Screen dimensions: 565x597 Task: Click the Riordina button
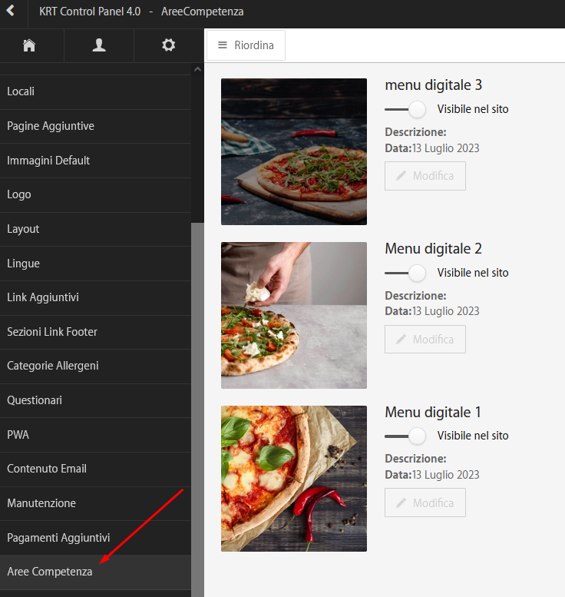point(246,45)
